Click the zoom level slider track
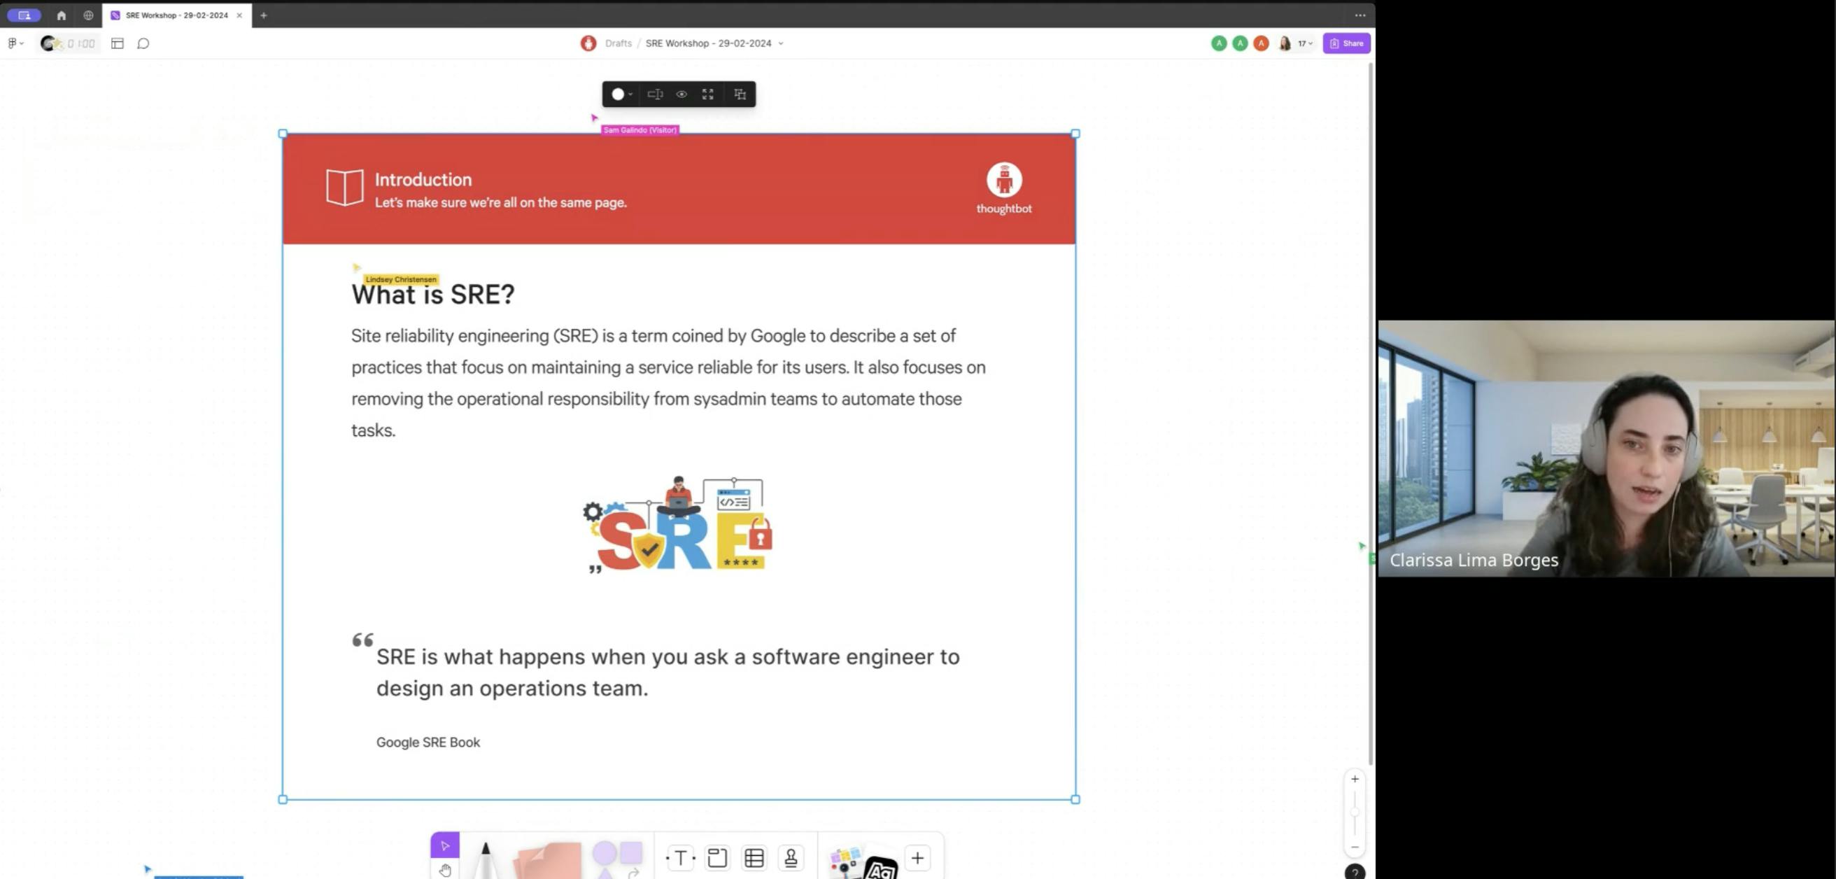The image size is (1836, 879). tap(1354, 813)
